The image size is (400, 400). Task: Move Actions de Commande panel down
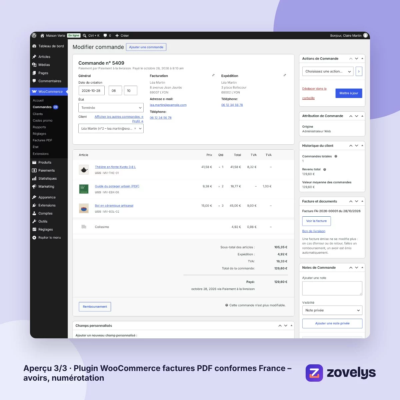pyautogui.click(x=357, y=59)
